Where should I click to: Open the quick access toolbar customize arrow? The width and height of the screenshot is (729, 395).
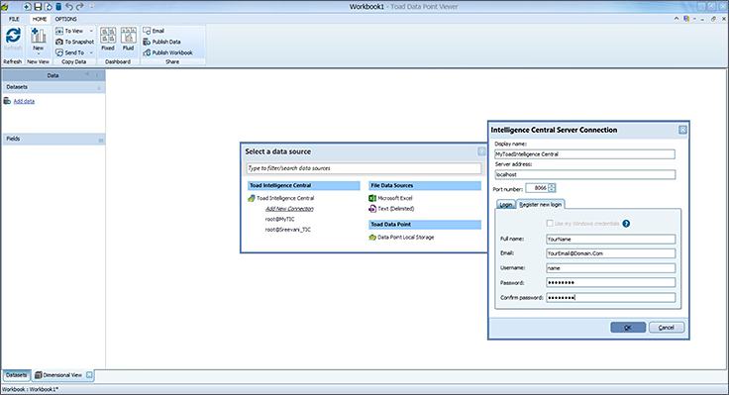(91, 7)
